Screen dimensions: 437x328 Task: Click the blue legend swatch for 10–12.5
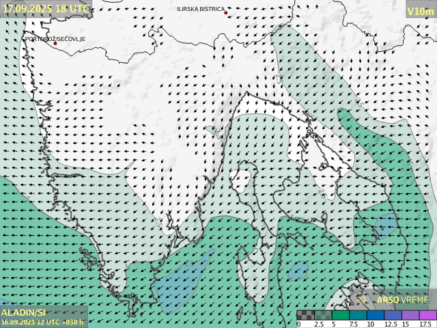[376, 315]
